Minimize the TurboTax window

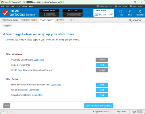tap(128, 2)
